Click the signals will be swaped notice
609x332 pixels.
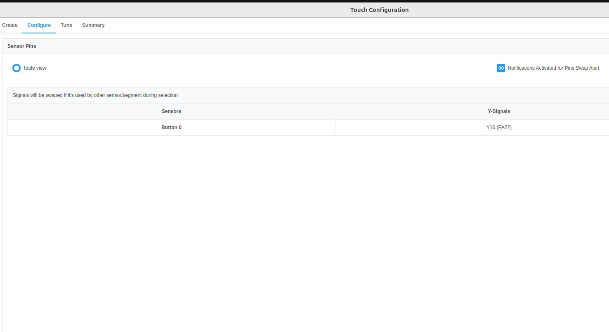tap(95, 95)
